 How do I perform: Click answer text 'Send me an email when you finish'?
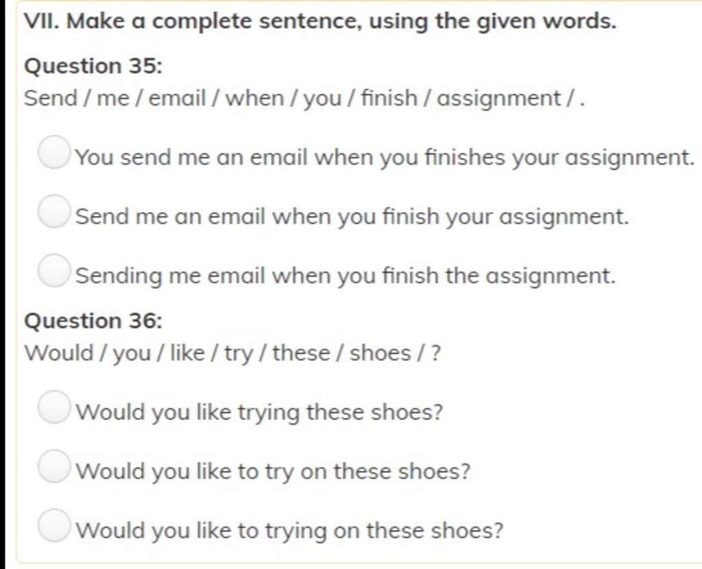tap(352, 217)
